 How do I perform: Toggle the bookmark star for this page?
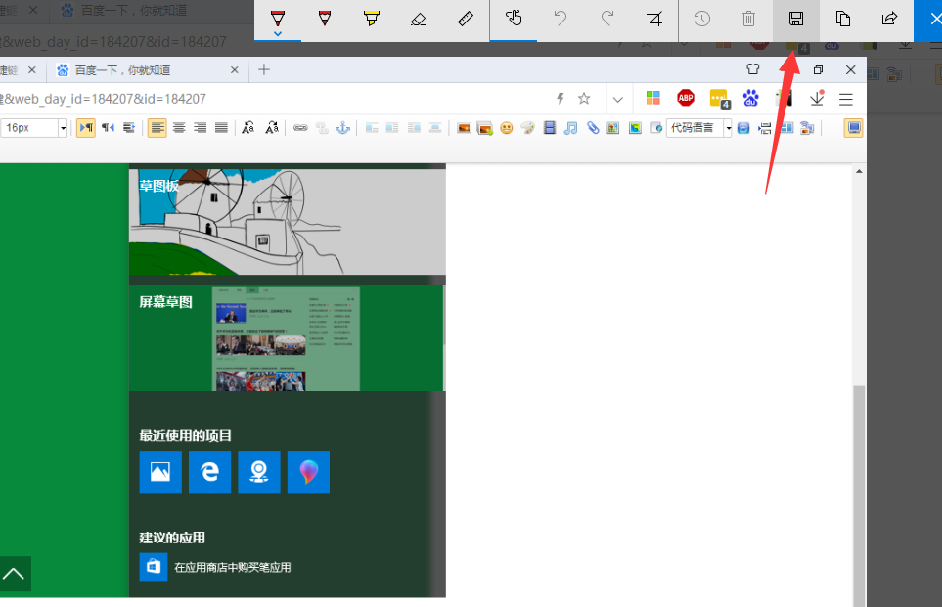584,98
